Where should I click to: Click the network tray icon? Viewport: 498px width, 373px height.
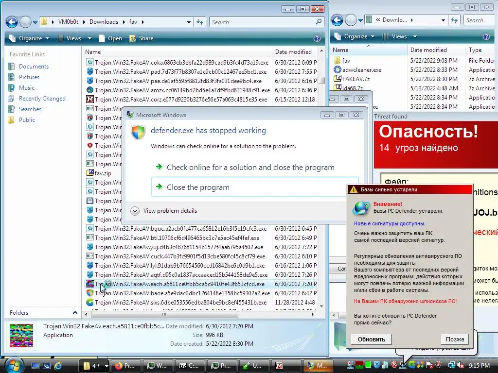(x=451, y=365)
